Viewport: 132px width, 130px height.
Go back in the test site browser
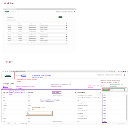[x=3, y=71]
